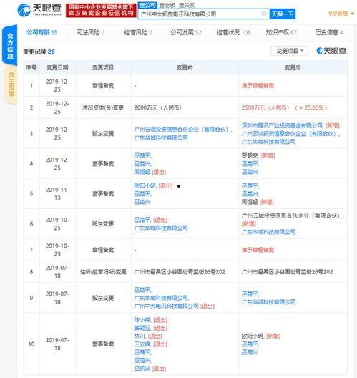Viewport: 357px width, 378px height.
Task: Switch to the 历史信息 4 tab
Action: (329, 32)
